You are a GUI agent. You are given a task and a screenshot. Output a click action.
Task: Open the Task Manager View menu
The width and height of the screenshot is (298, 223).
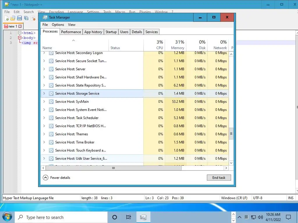click(x=72, y=25)
